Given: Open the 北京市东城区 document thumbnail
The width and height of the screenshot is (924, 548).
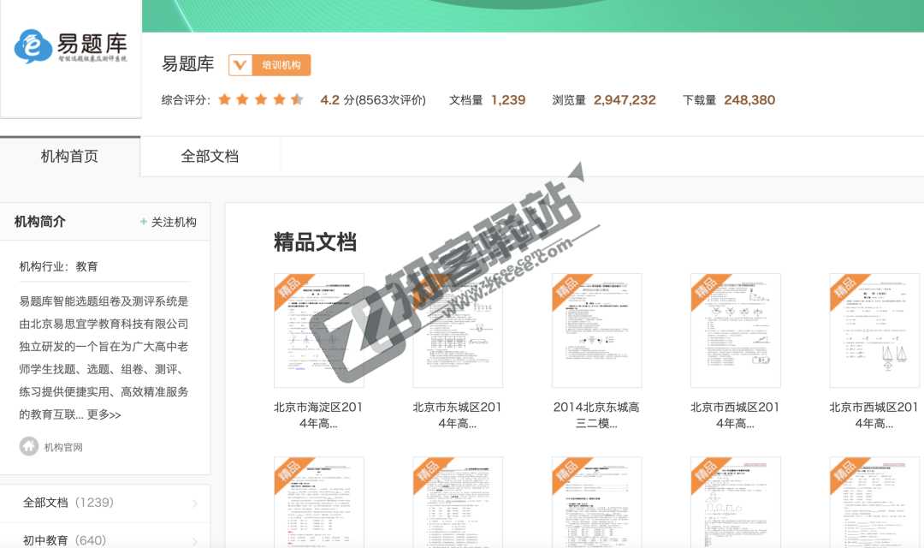Looking at the screenshot, I should click(x=457, y=330).
